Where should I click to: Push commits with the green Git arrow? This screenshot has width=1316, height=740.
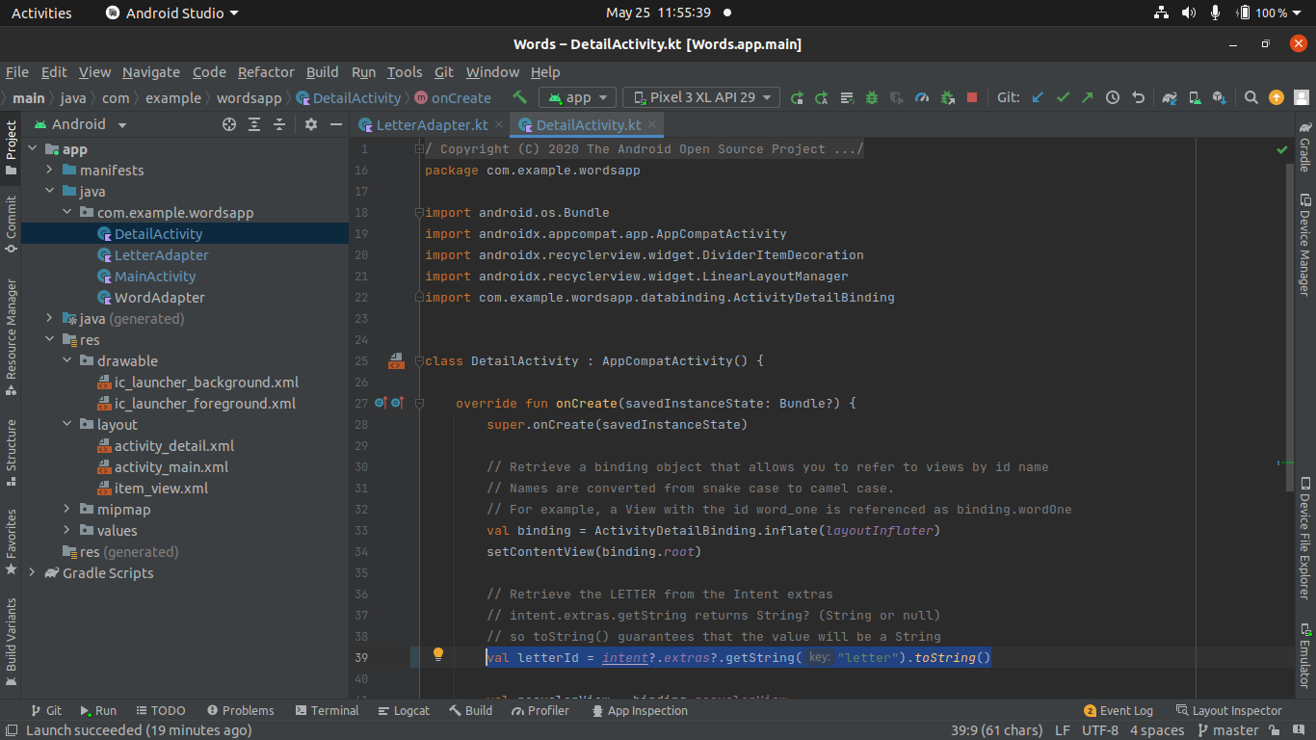click(x=1087, y=97)
